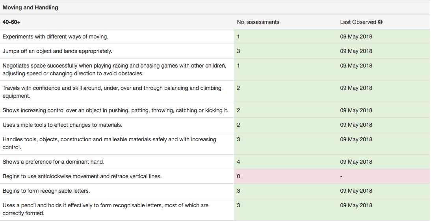Select 'Handles tools, objects, construction' statement
431x221 pixels.
[109, 143]
